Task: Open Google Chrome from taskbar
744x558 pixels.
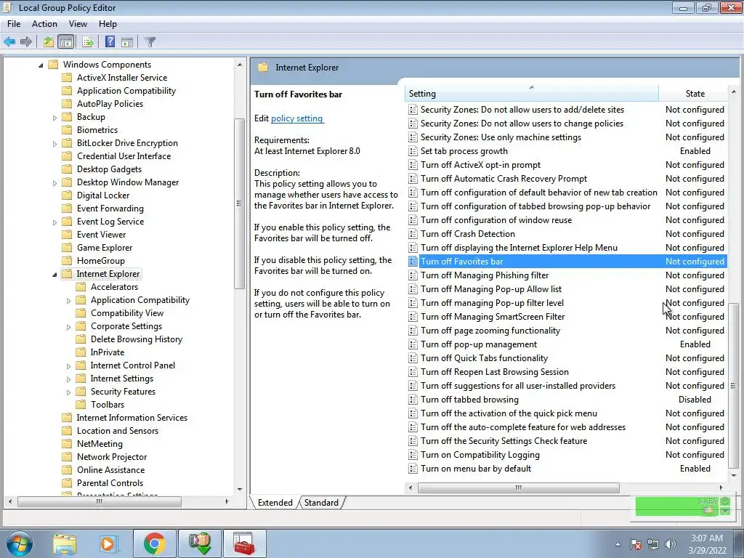Action: click(154, 543)
